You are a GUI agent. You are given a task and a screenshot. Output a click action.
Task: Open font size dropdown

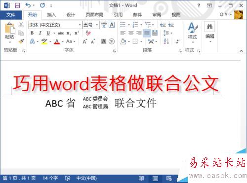tap(97, 25)
